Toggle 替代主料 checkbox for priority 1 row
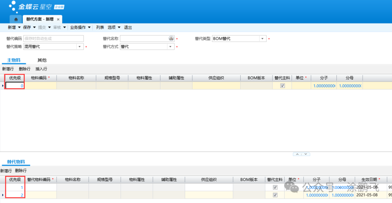This screenshot has height=203, width=392. click(x=275, y=187)
